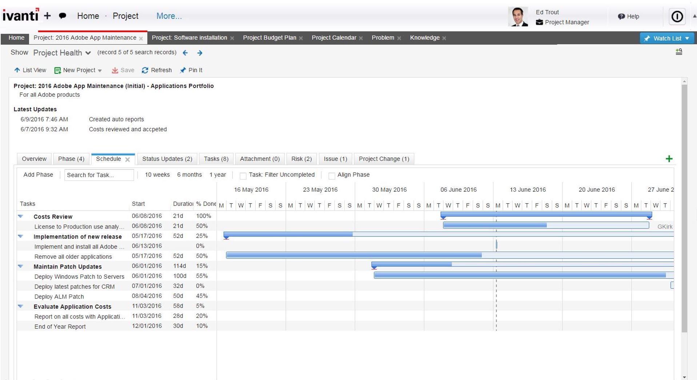Click the plus icon next to the ivanti logo
This screenshot has width=697, height=380.
(47, 15)
